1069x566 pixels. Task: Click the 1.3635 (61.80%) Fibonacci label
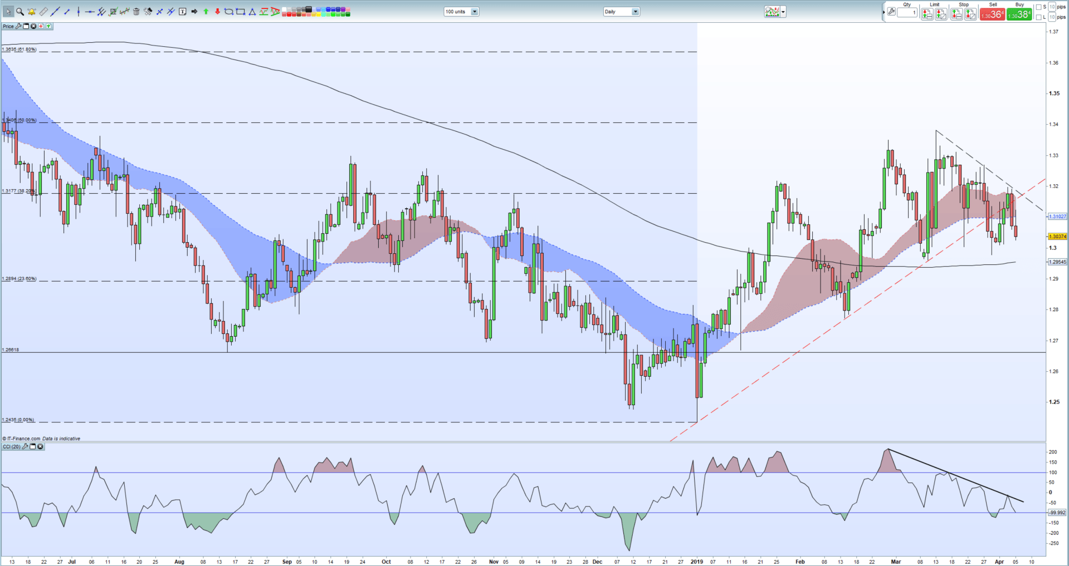19,50
